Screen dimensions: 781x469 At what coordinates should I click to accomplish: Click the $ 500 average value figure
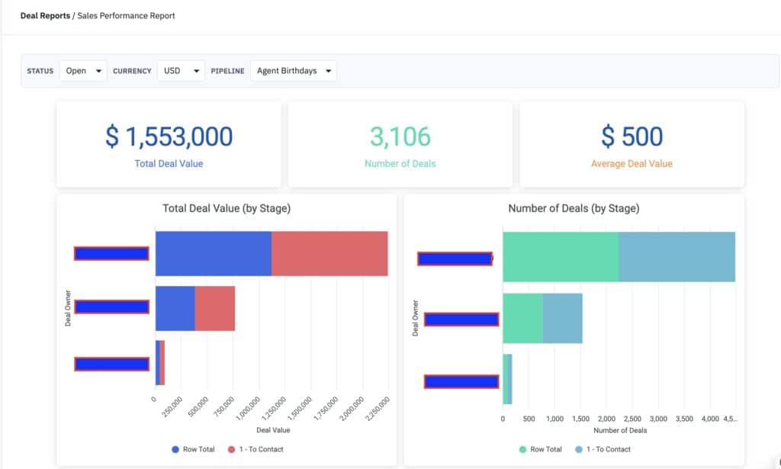point(632,137)
